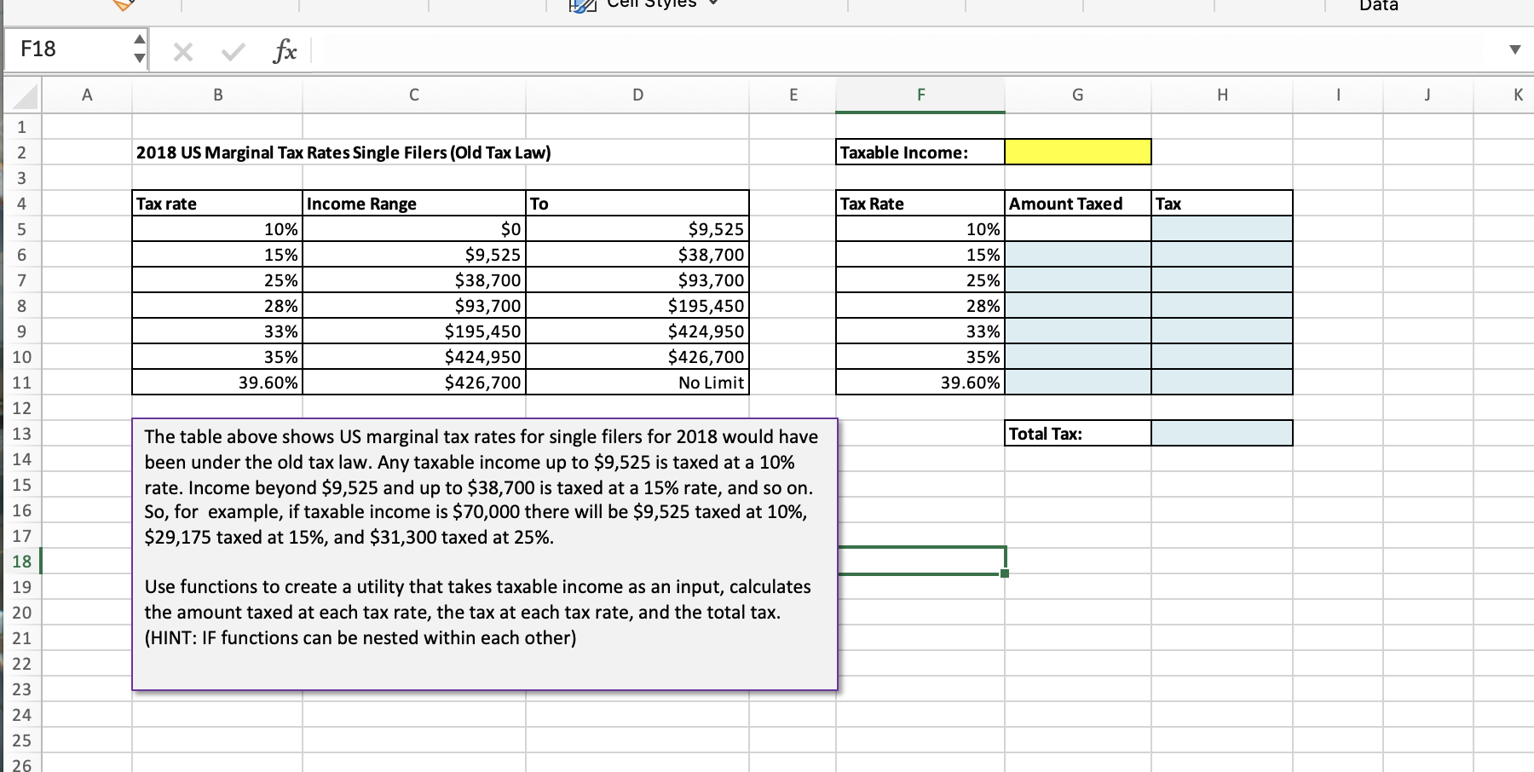Select the $9,525 cell in column D
Image resolution: width=1534 pixels, height=772 pixels.
[637, 229]
